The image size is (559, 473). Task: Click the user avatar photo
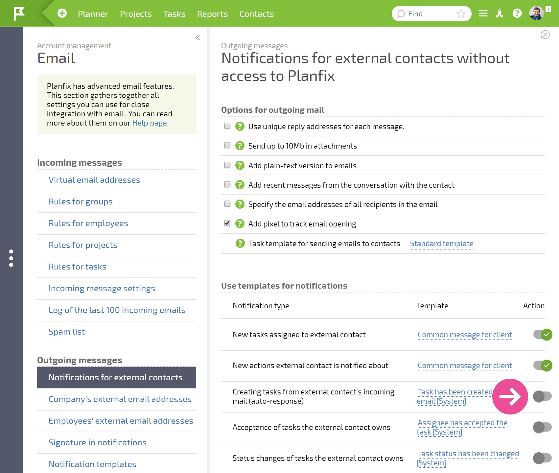pyautogui.click(x=536, y=13)
